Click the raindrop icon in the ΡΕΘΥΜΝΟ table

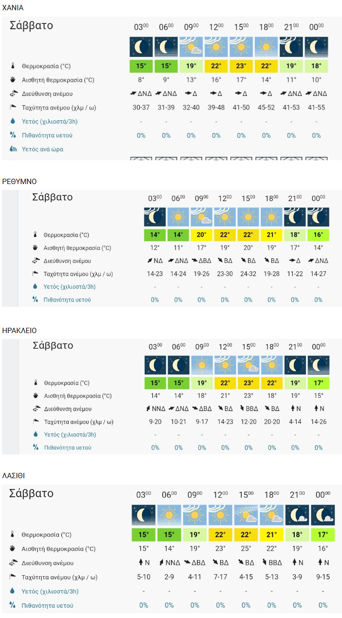tap(35, 286)
